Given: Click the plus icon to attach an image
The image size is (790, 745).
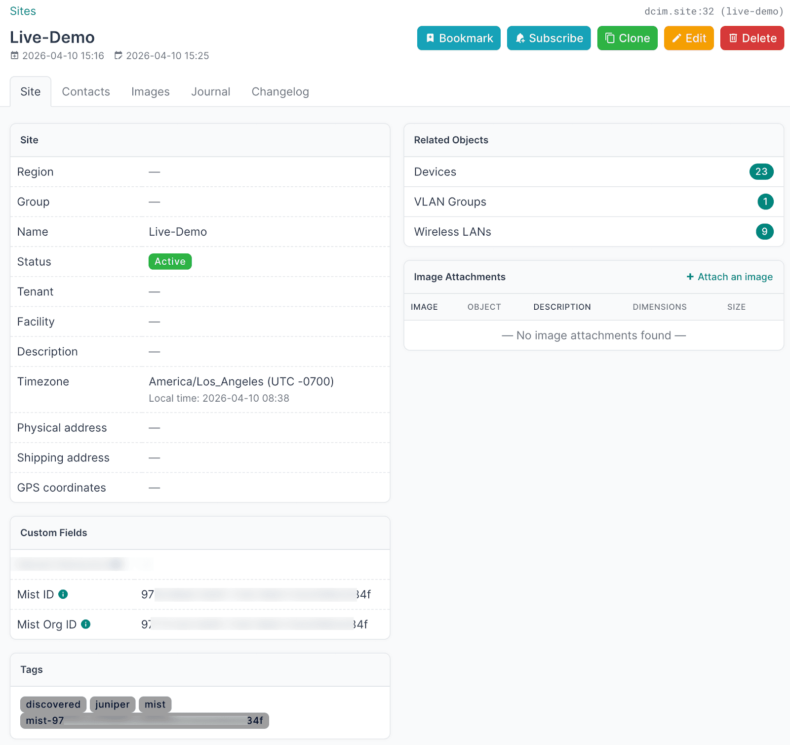Looking at the screenshot, I should (690, 277).
